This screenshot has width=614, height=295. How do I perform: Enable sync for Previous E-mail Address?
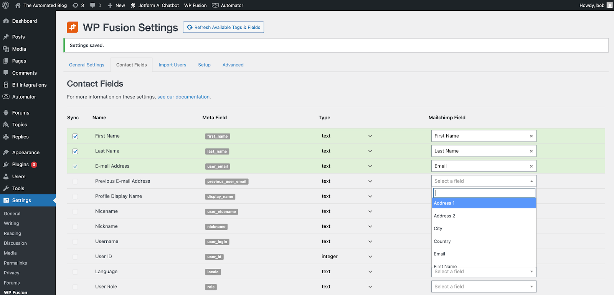tap(75, 181)
